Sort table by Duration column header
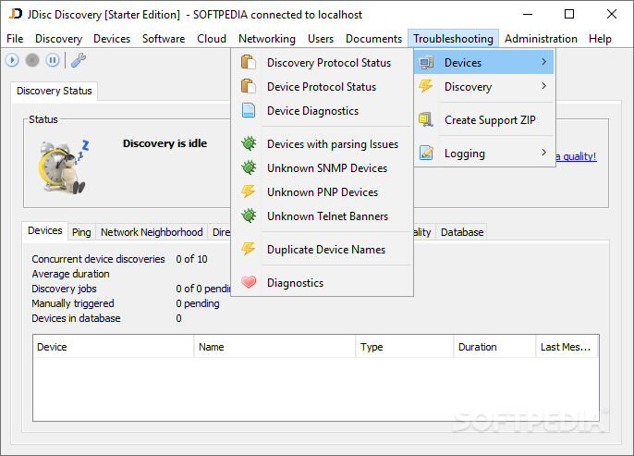Screen dimensions: 634x456 (494, 347)
